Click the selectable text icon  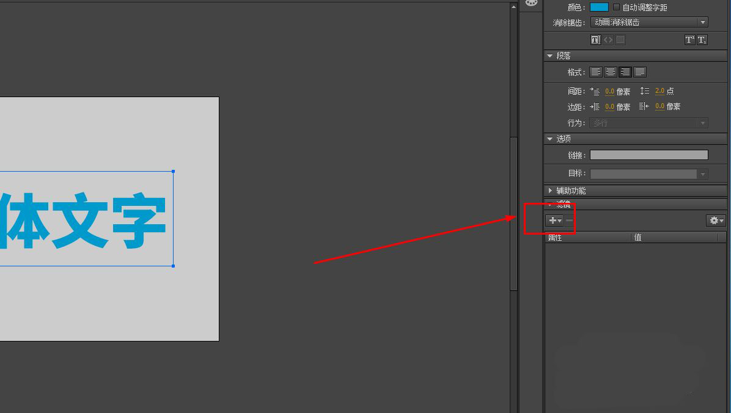click(x=595, y=40)
